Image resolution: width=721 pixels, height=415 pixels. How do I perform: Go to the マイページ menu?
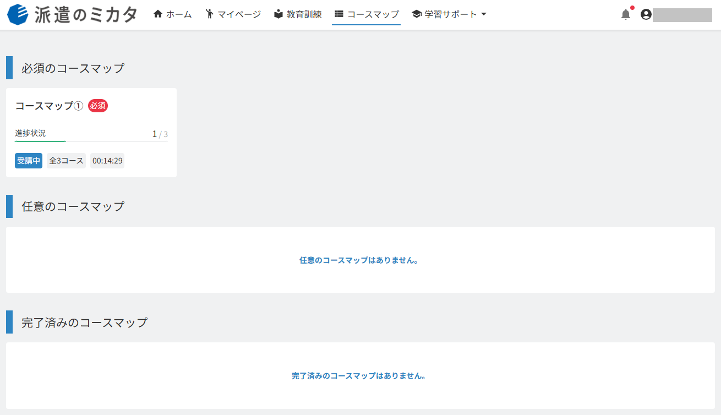click(x=239, y=14)
